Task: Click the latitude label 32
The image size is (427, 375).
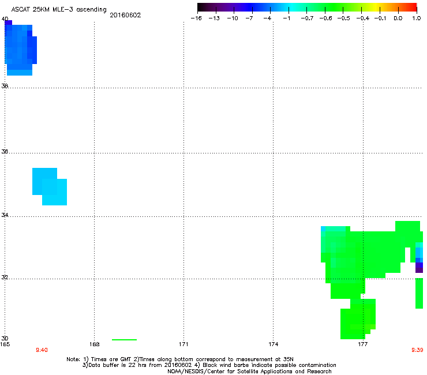Action: tap(5, 277)
